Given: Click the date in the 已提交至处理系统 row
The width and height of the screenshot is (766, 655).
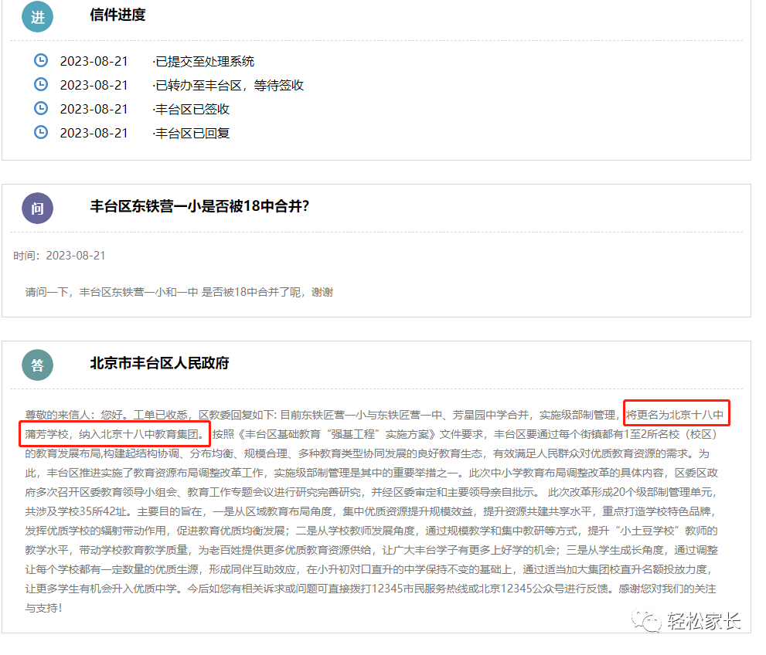Looking at the screenshot, I should point(94,62).
